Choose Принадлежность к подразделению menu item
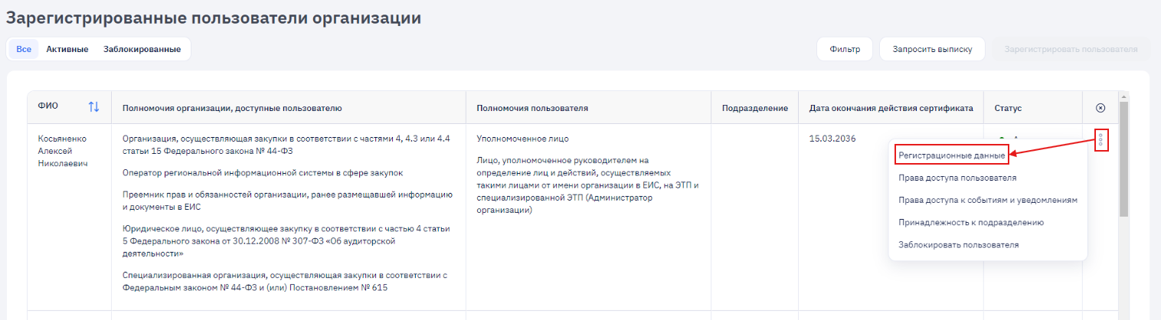The height and width of the screenshot is (320, 1161). point(971,222)
